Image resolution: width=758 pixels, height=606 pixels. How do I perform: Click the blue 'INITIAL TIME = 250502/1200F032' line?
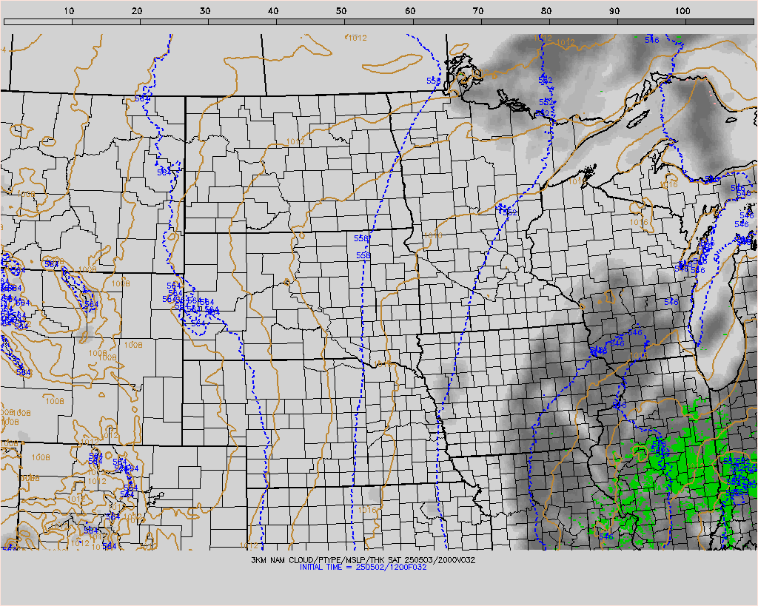pos(363,567)
